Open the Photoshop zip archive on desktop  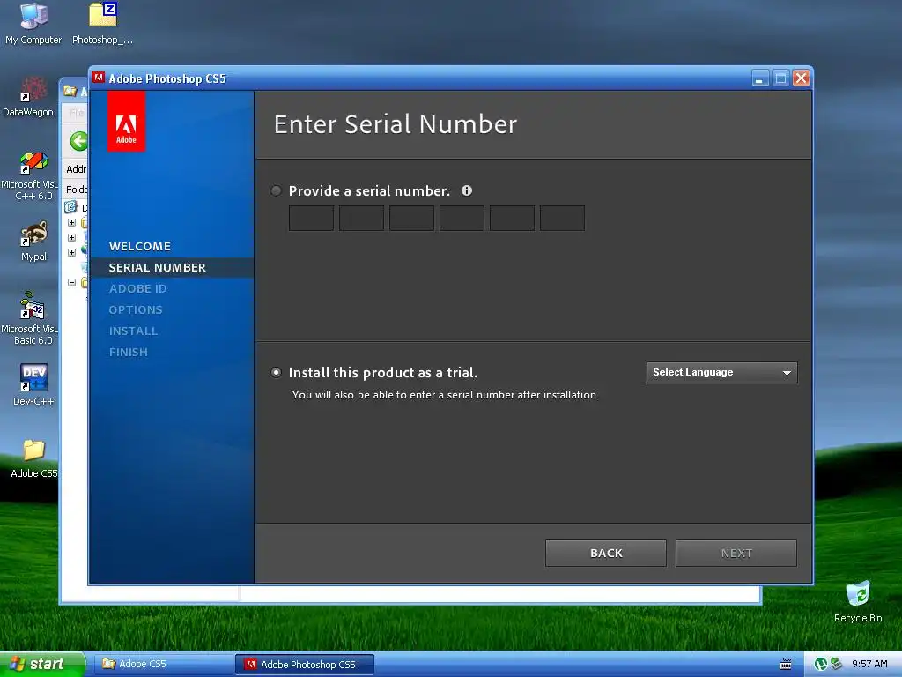coord(103,24)
